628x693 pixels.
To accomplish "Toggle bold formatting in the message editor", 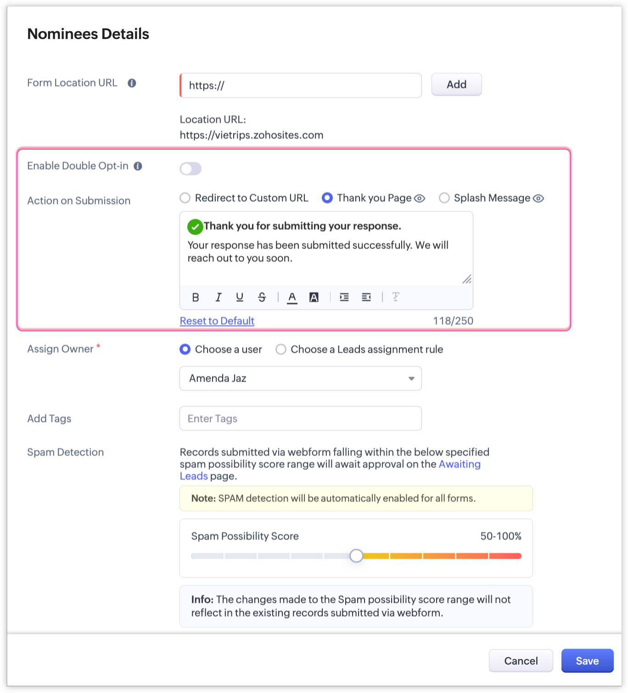I will (196, 297).
